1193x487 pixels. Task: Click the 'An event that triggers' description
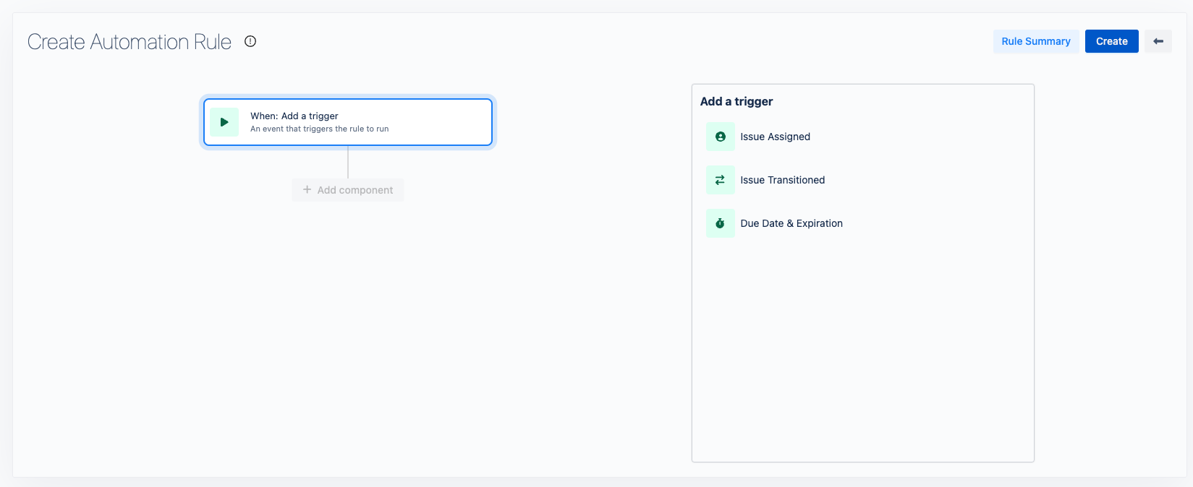[x=319, y=129]
